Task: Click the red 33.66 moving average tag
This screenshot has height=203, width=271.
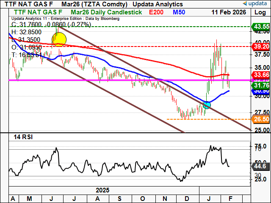Action: (262, 75)
